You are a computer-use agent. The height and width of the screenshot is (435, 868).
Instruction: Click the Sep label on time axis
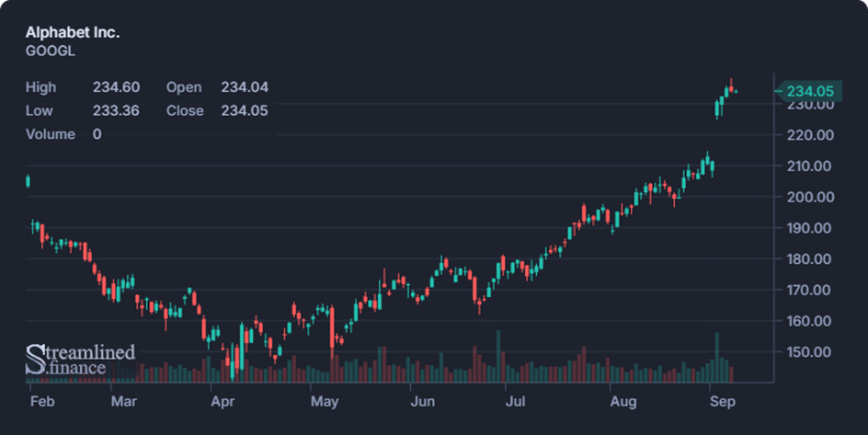723,401
